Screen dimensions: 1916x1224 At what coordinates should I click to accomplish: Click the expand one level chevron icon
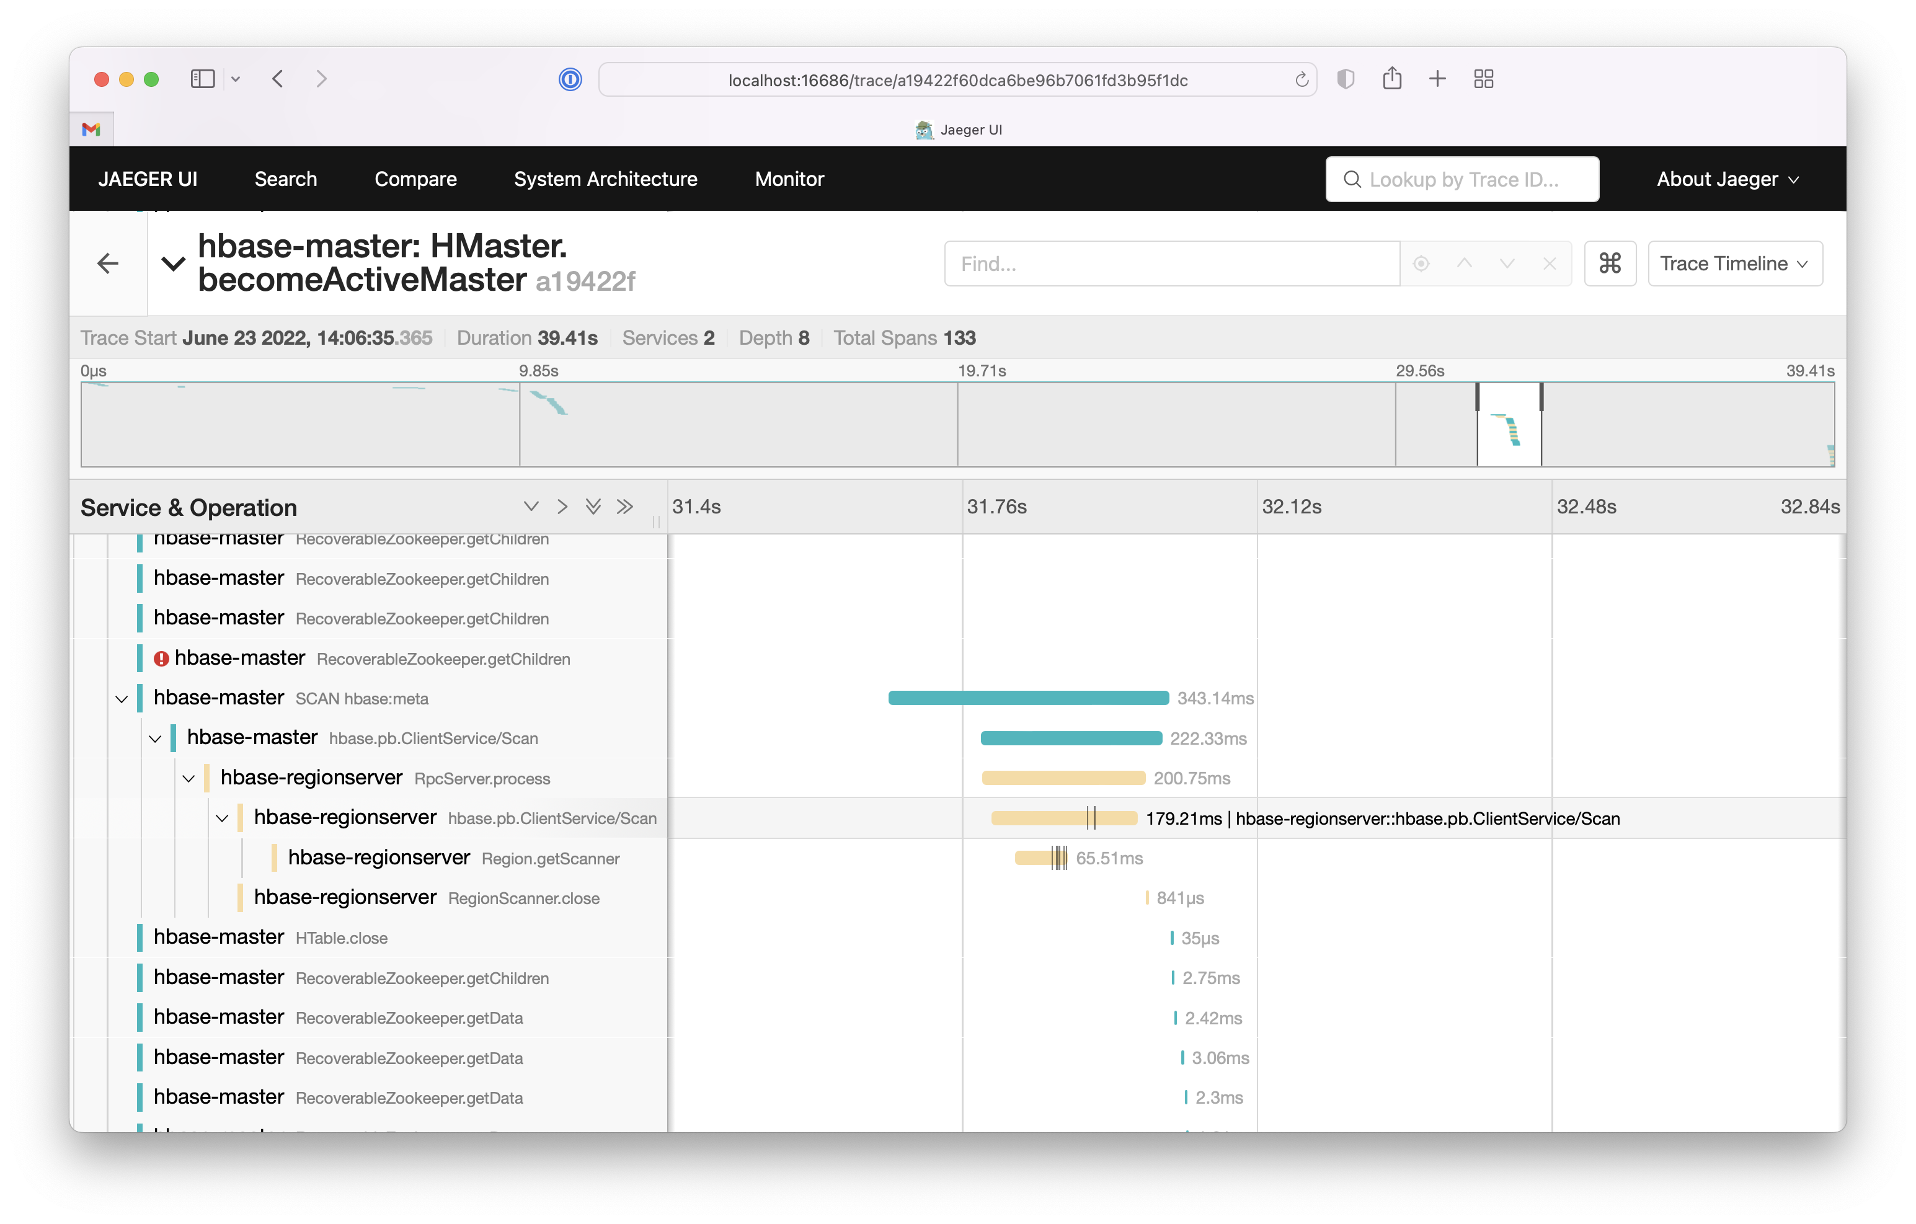click(x=531, y=507)
